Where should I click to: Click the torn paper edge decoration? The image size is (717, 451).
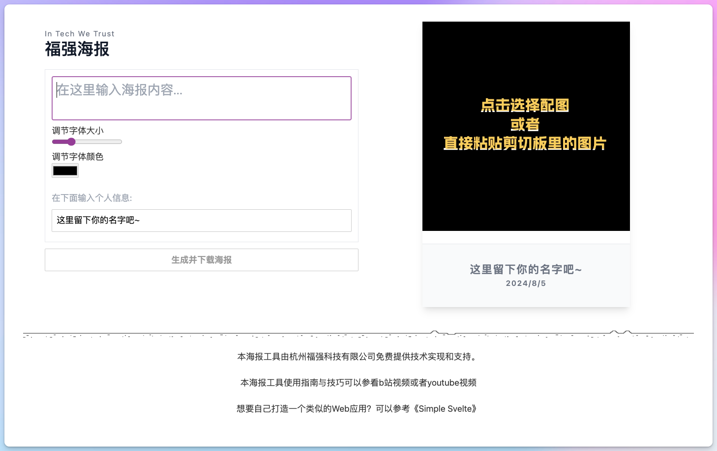[358, 333]
